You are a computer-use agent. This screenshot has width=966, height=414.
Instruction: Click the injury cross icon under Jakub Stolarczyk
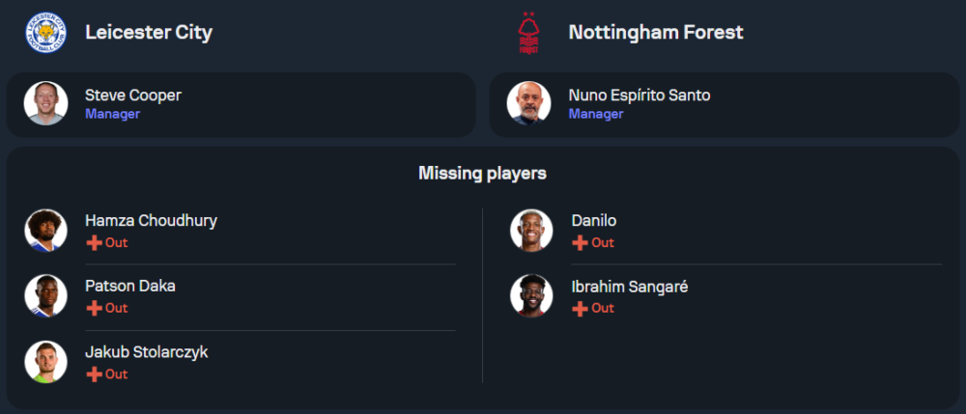click(x=94, y=374)
